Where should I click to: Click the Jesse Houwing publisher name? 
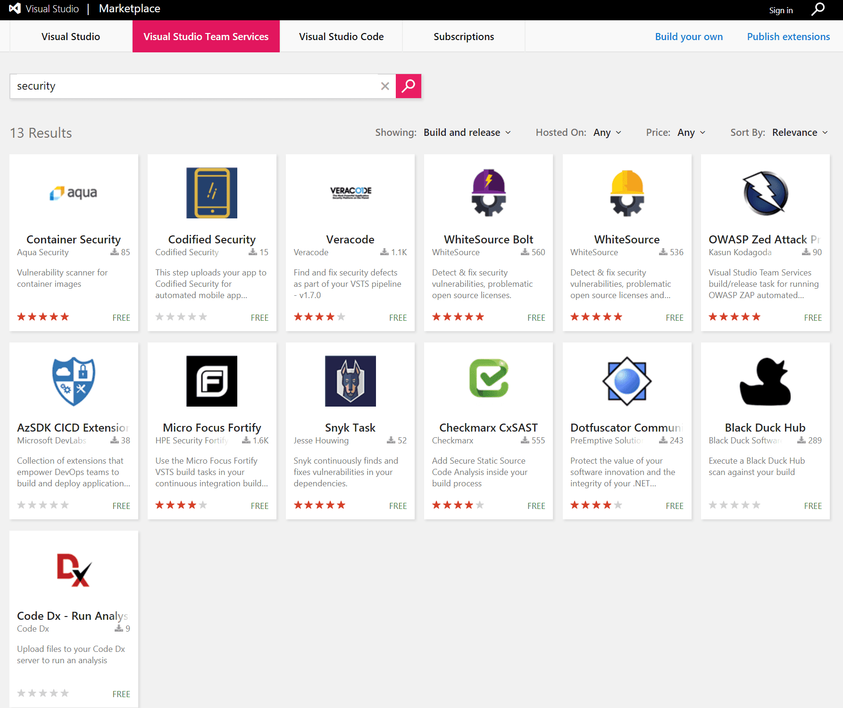click(x=321, y=440)
